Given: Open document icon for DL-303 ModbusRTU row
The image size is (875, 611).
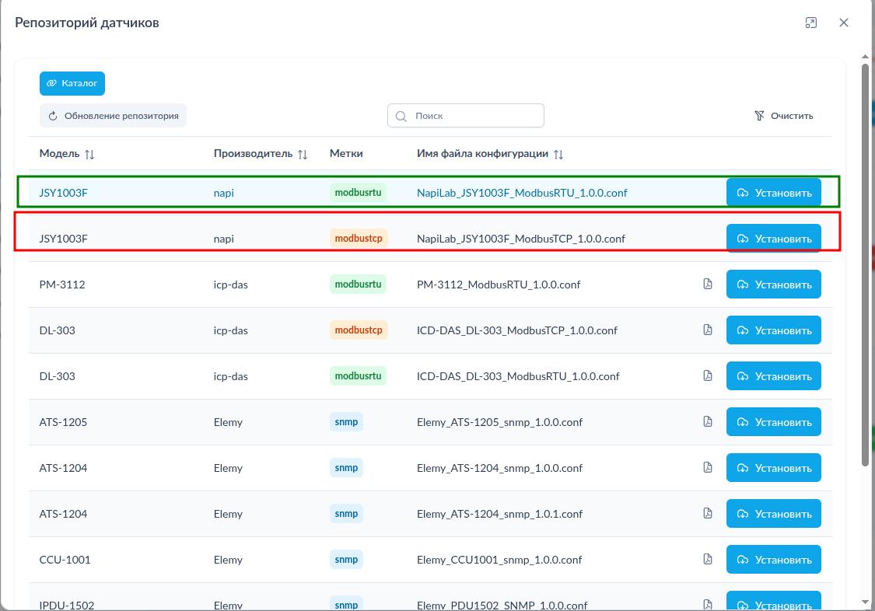Looking at the screenshot, I should (x=708, y=376).
